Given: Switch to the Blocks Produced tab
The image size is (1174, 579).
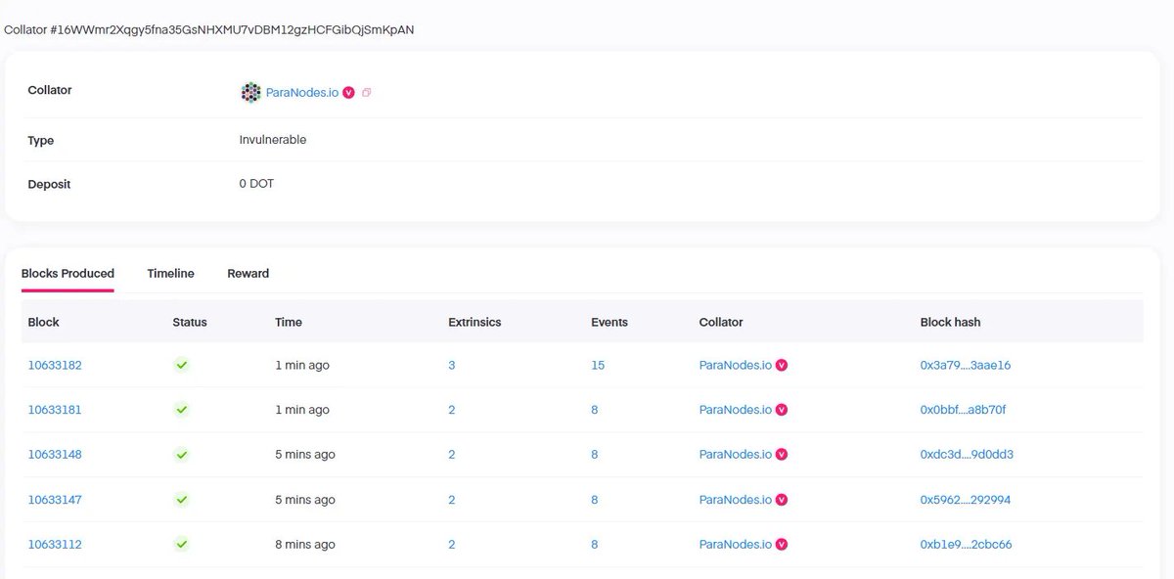Looking at the screenshot, I should click(x=68, y=274).
